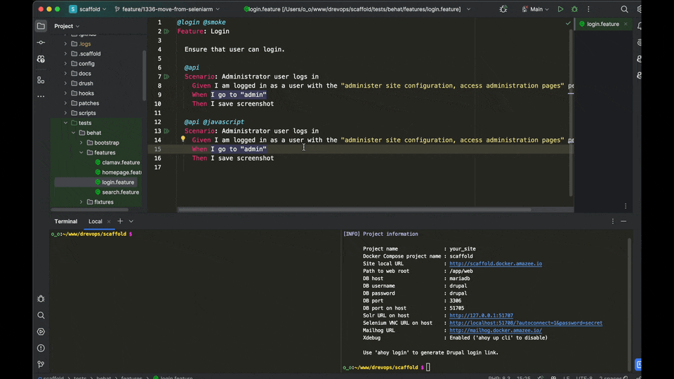Open search.feature in the project tree

120,192
